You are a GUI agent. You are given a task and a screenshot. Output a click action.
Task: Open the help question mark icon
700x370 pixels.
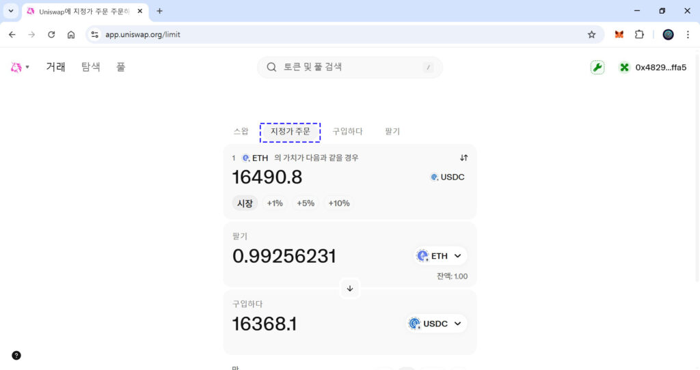pos(16,355)
